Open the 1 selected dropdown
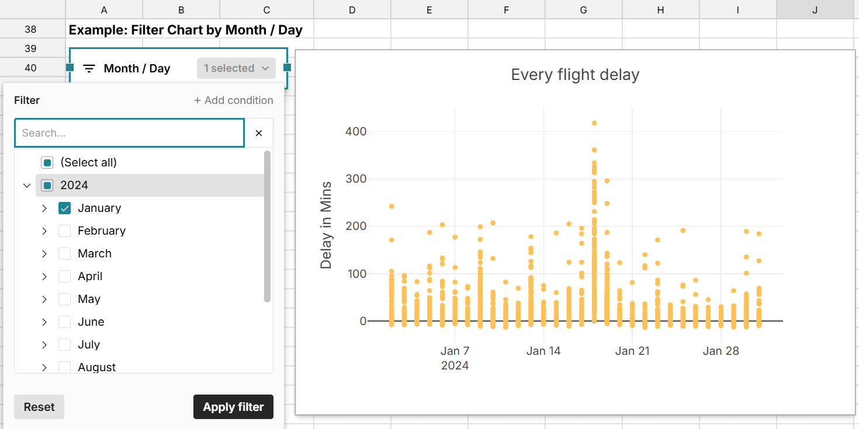 coord(236,68)
